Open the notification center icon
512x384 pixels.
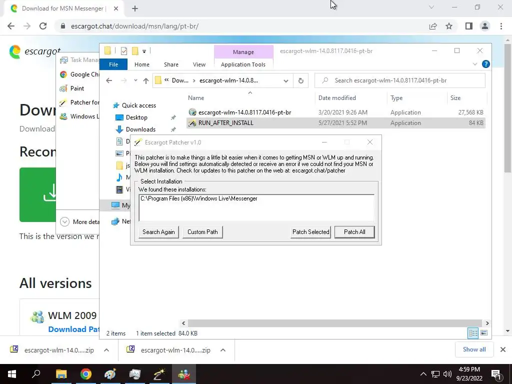[496, 374]
